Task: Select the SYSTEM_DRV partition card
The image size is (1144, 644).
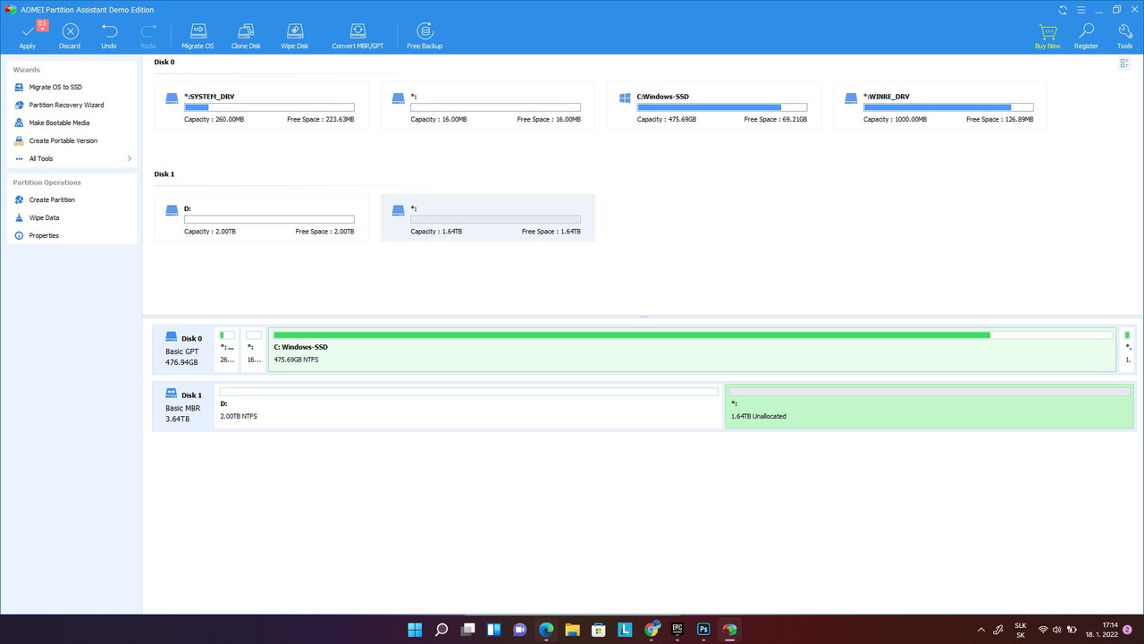Action: pos(261,106)
